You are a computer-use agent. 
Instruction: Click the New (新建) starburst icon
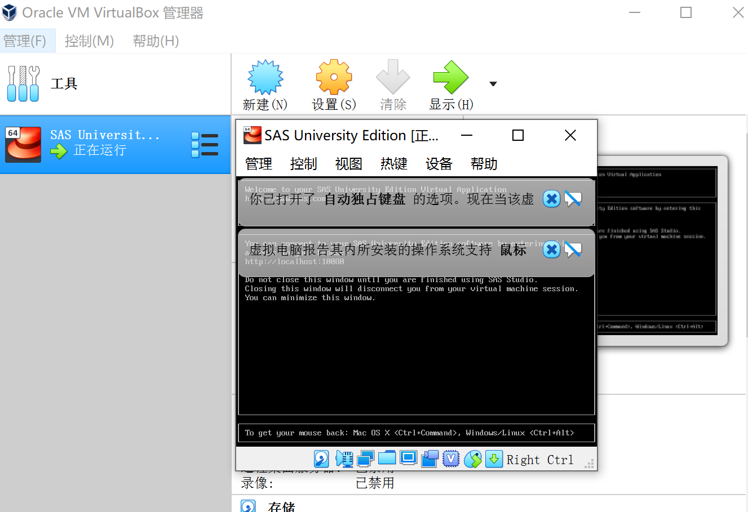point(265,77)
